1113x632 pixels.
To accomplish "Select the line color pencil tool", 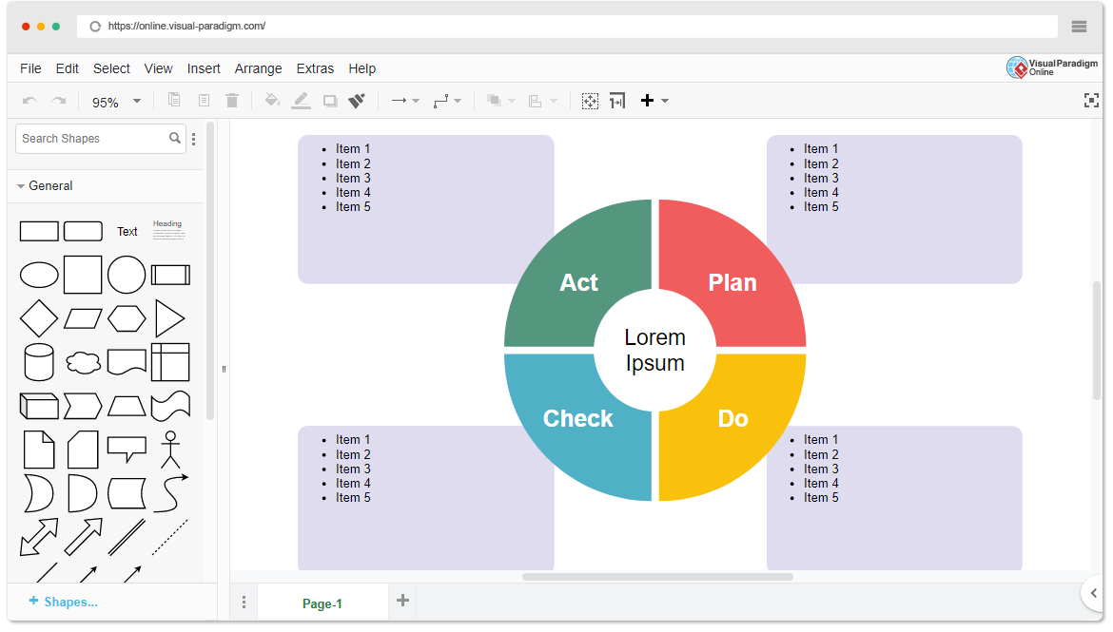I will 301,101.
